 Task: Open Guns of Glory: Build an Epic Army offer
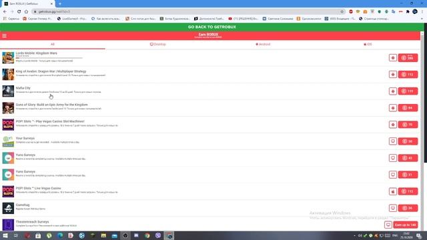[x=52, y=105]
